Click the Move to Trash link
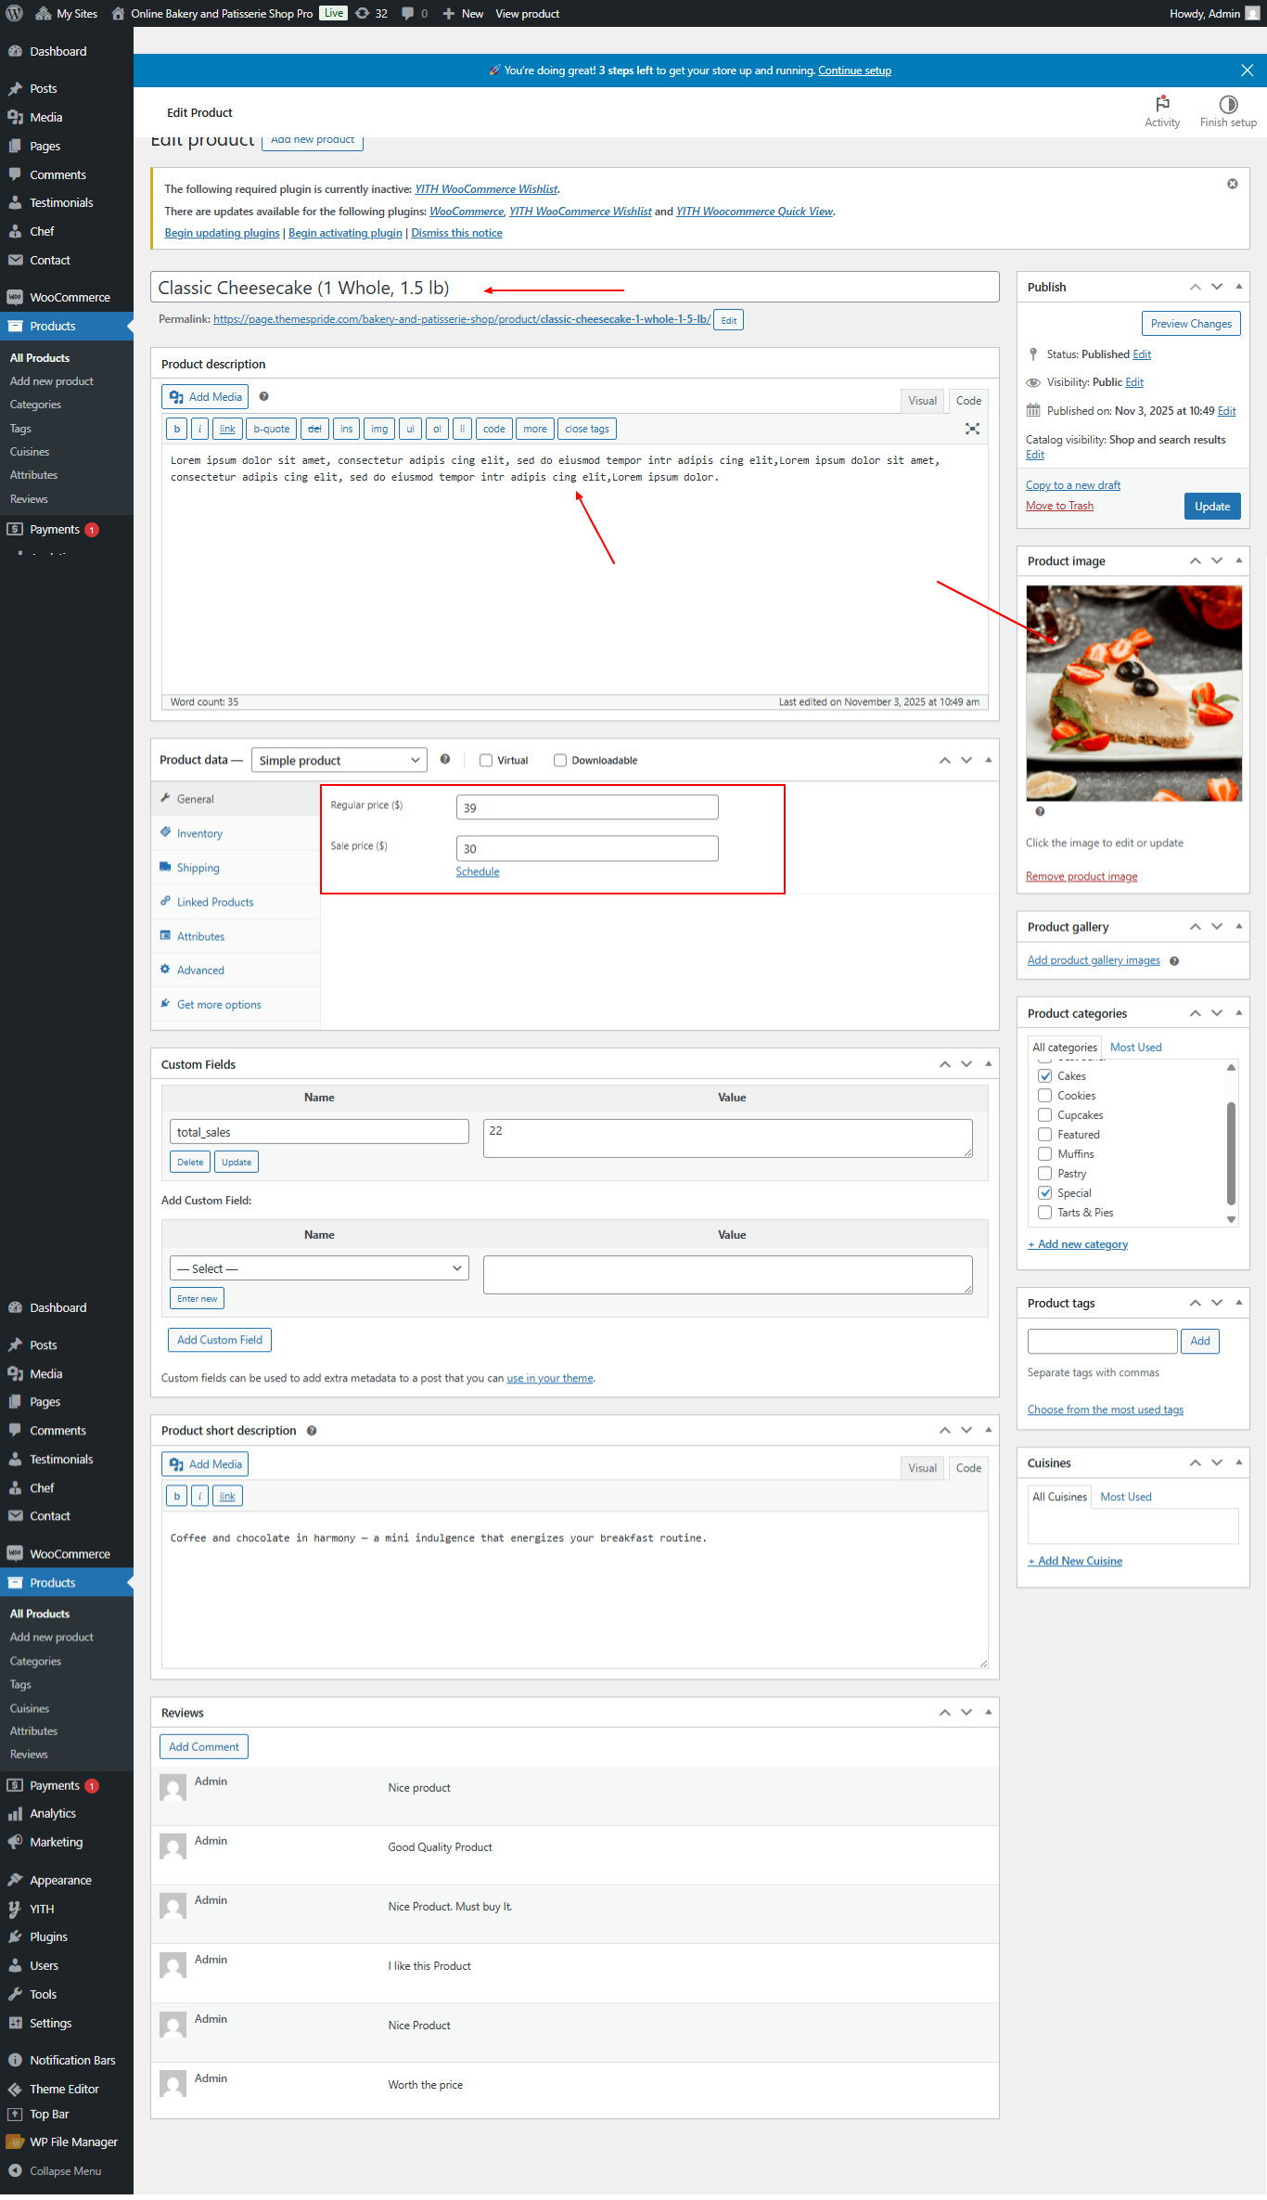This screenshot has height=2200, width=1267. click(1059, 506)
